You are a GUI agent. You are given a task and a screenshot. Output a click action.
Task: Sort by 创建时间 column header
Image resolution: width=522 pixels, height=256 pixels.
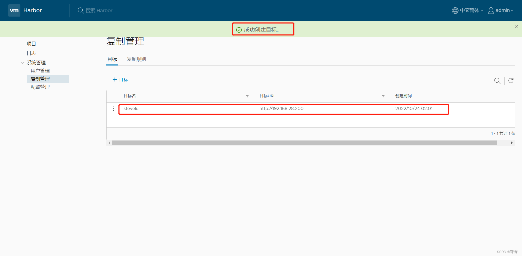coord(403,96)
